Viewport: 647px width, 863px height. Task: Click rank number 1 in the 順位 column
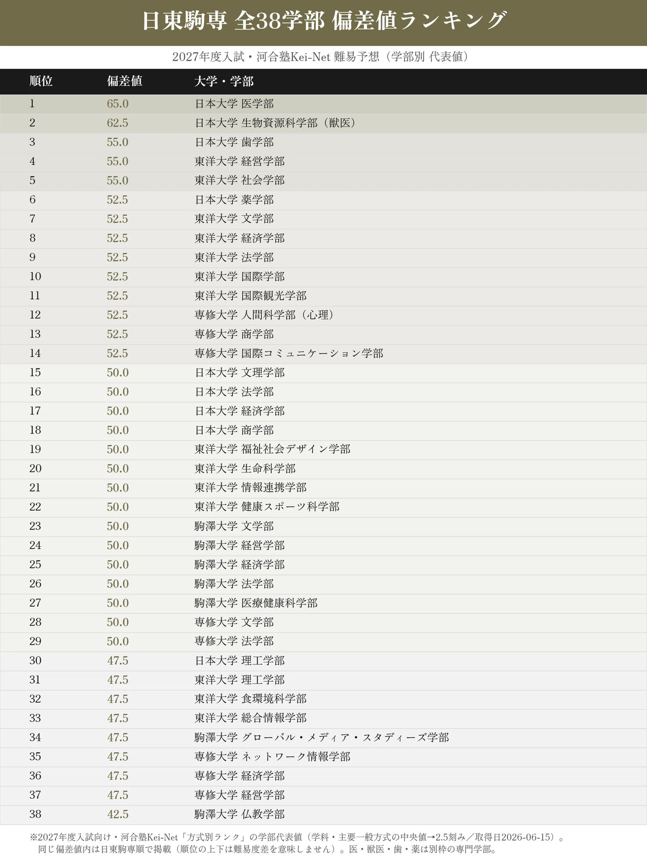point(32,104)
